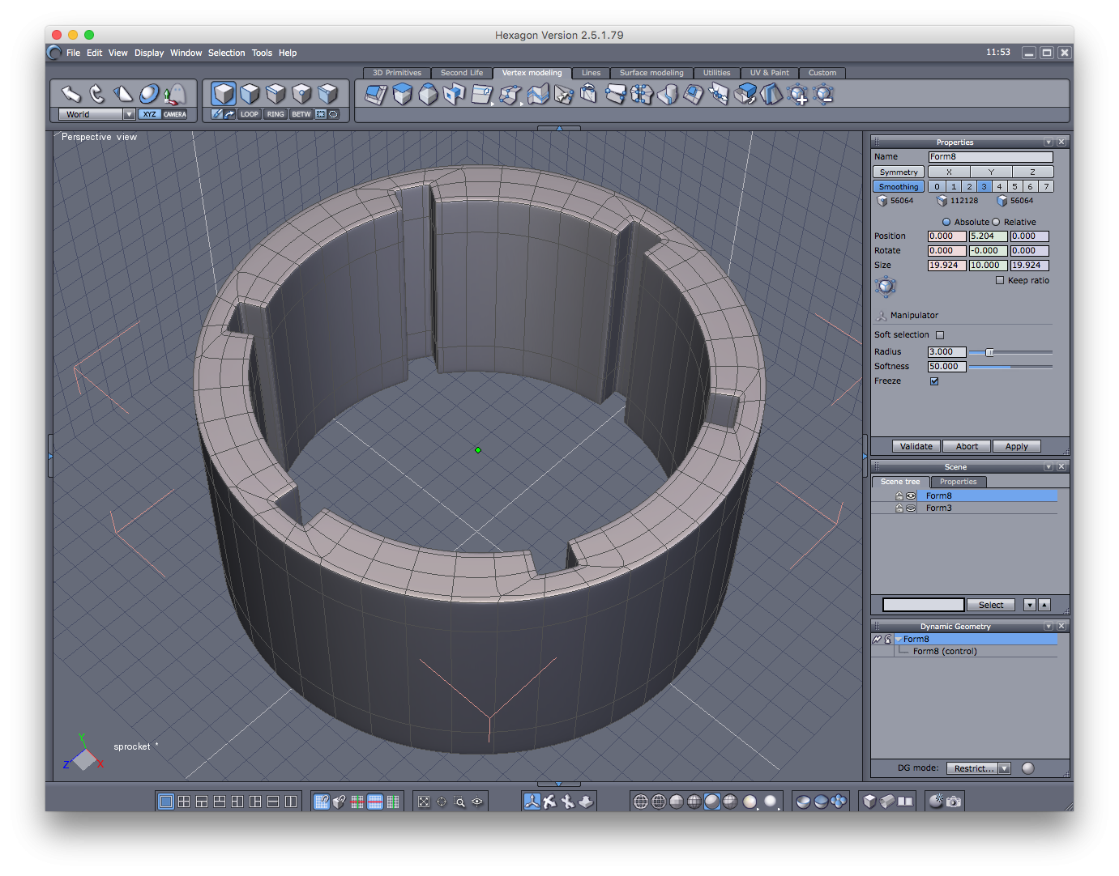The width and height of the screenshot is (1119, 876).
Task: Select the four-view layout icon
Action: [184, 802]
